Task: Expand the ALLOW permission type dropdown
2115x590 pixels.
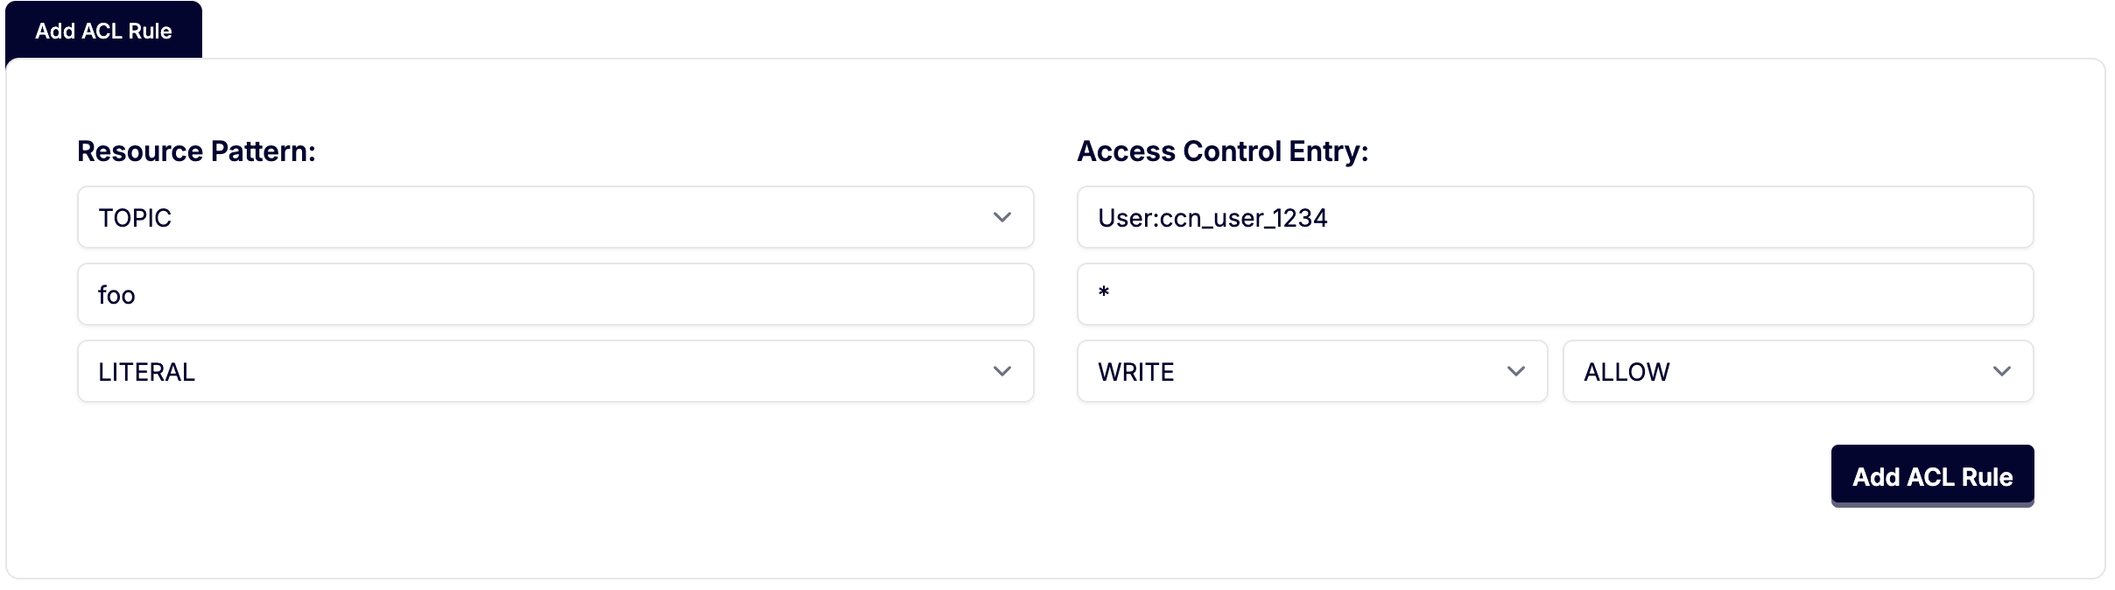Action: coord(1797,371)
